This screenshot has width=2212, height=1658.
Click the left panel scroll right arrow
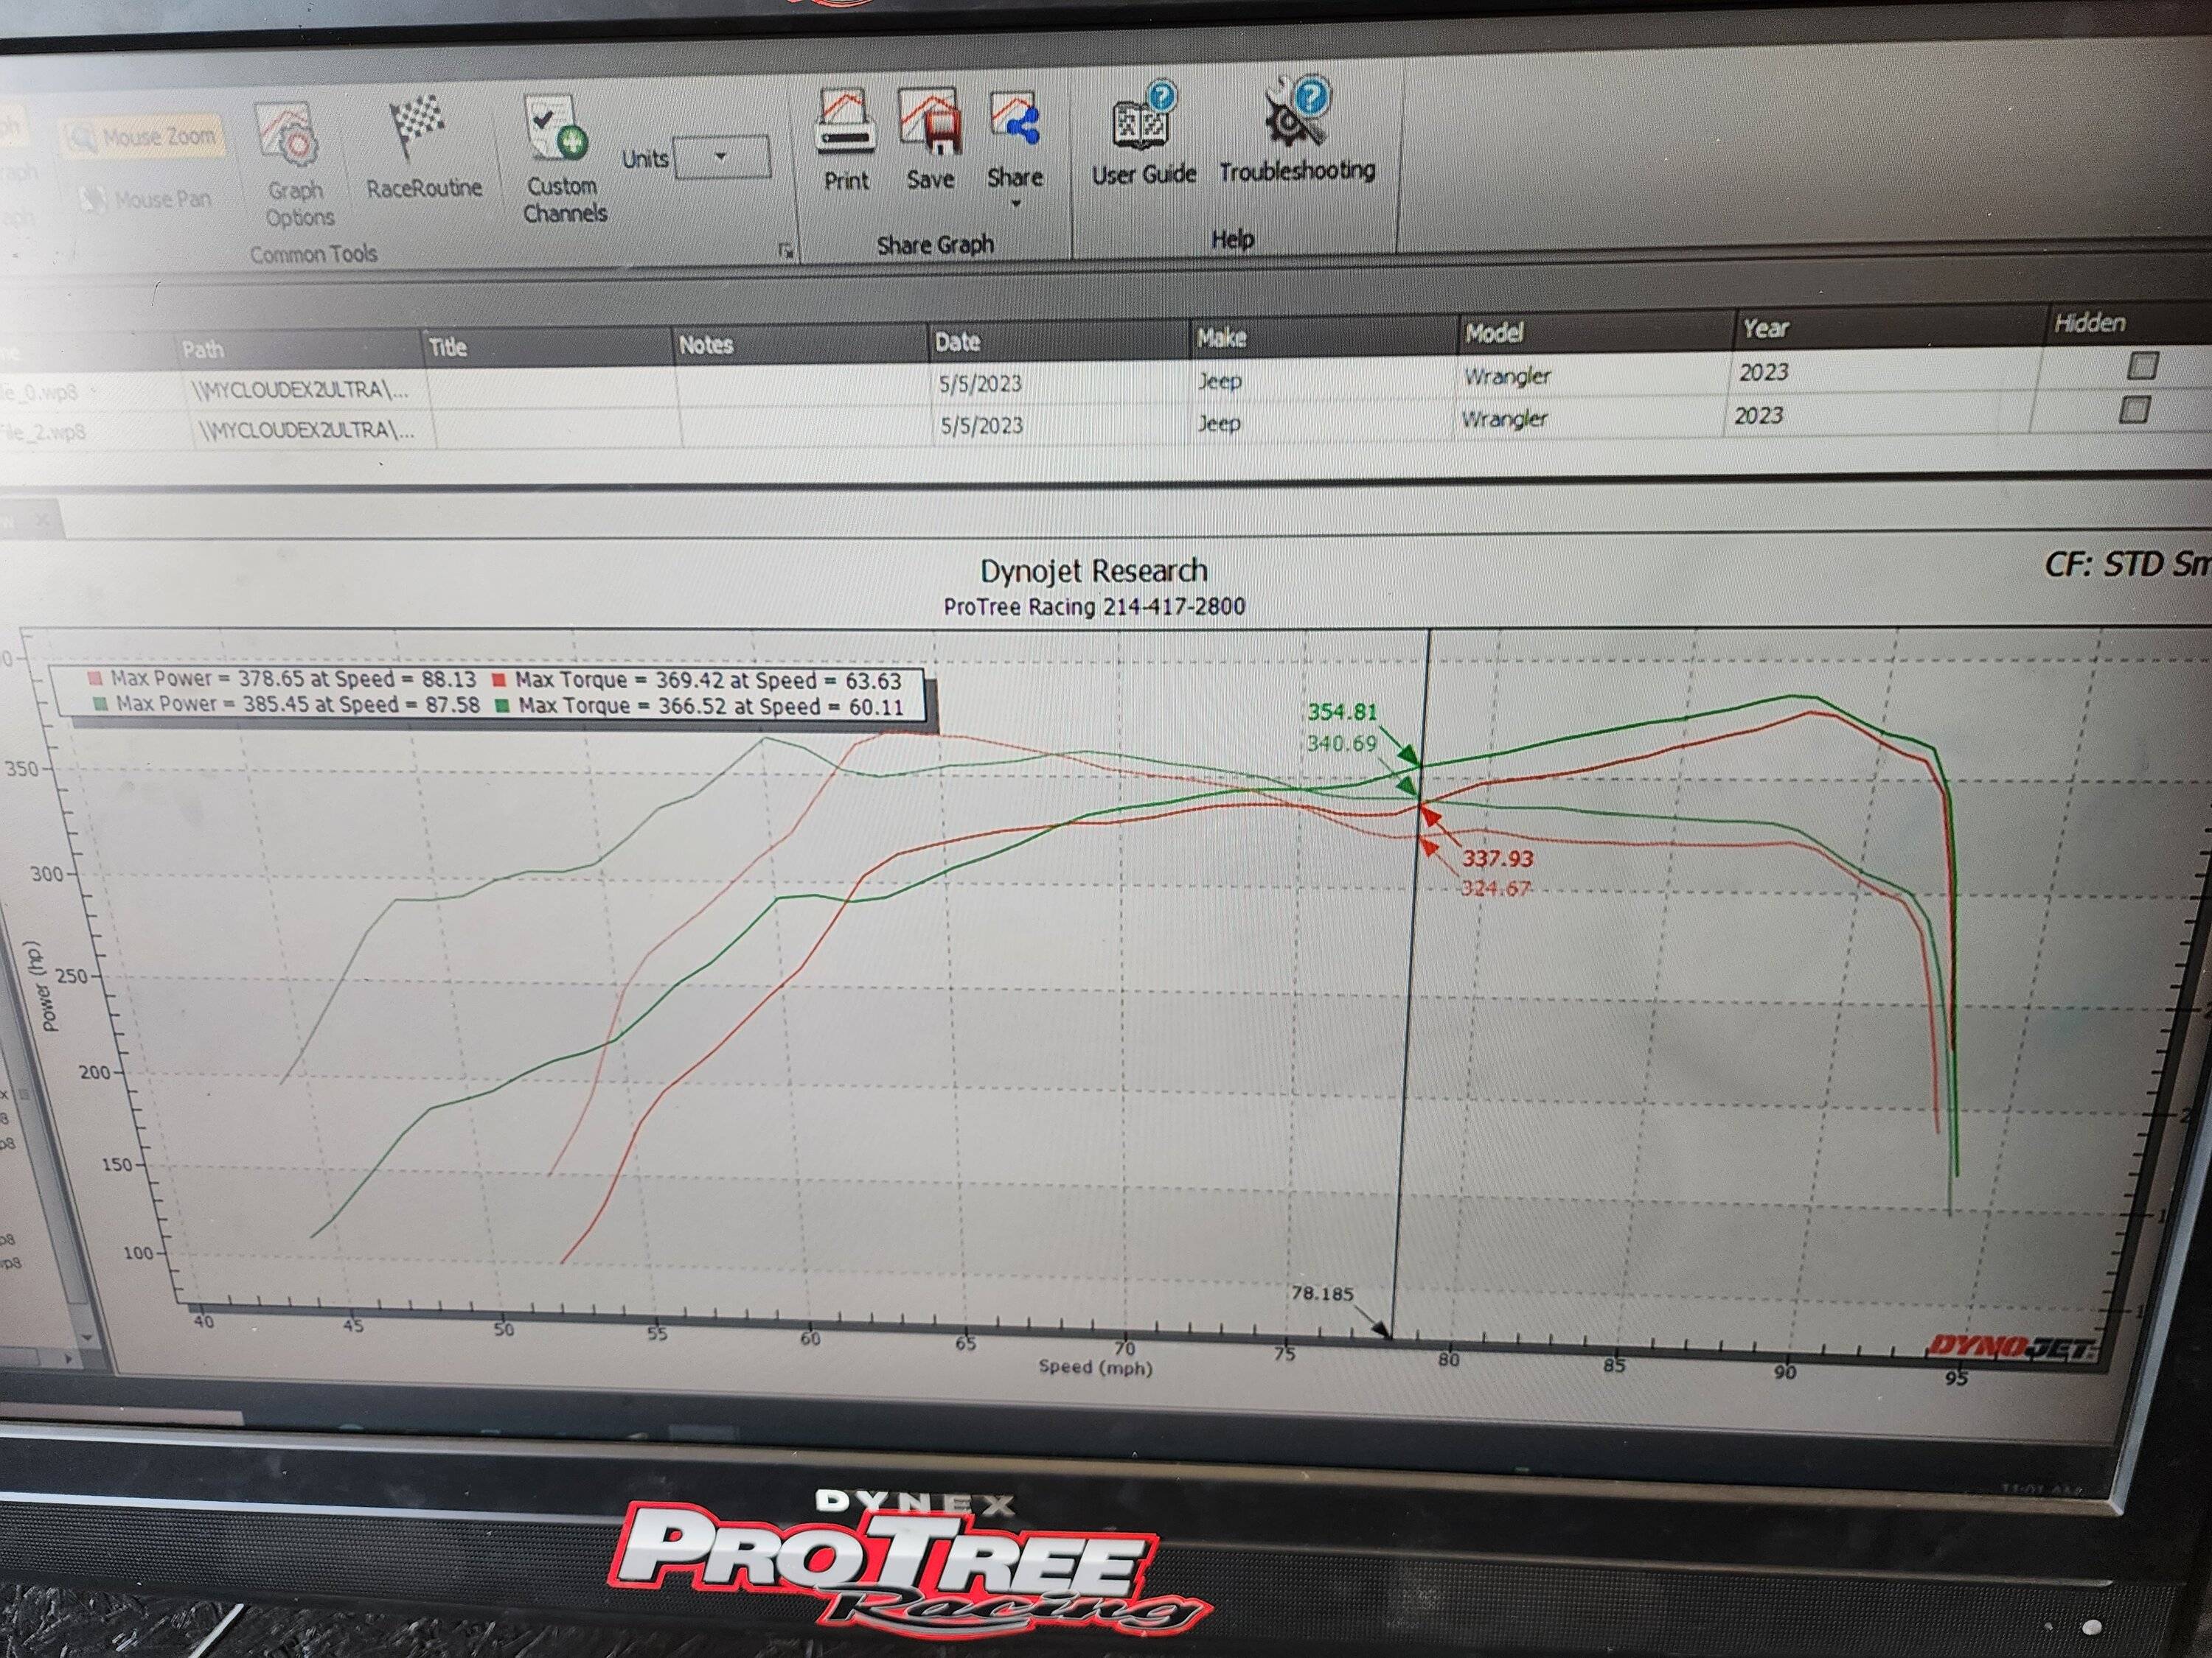[68, 1359]
